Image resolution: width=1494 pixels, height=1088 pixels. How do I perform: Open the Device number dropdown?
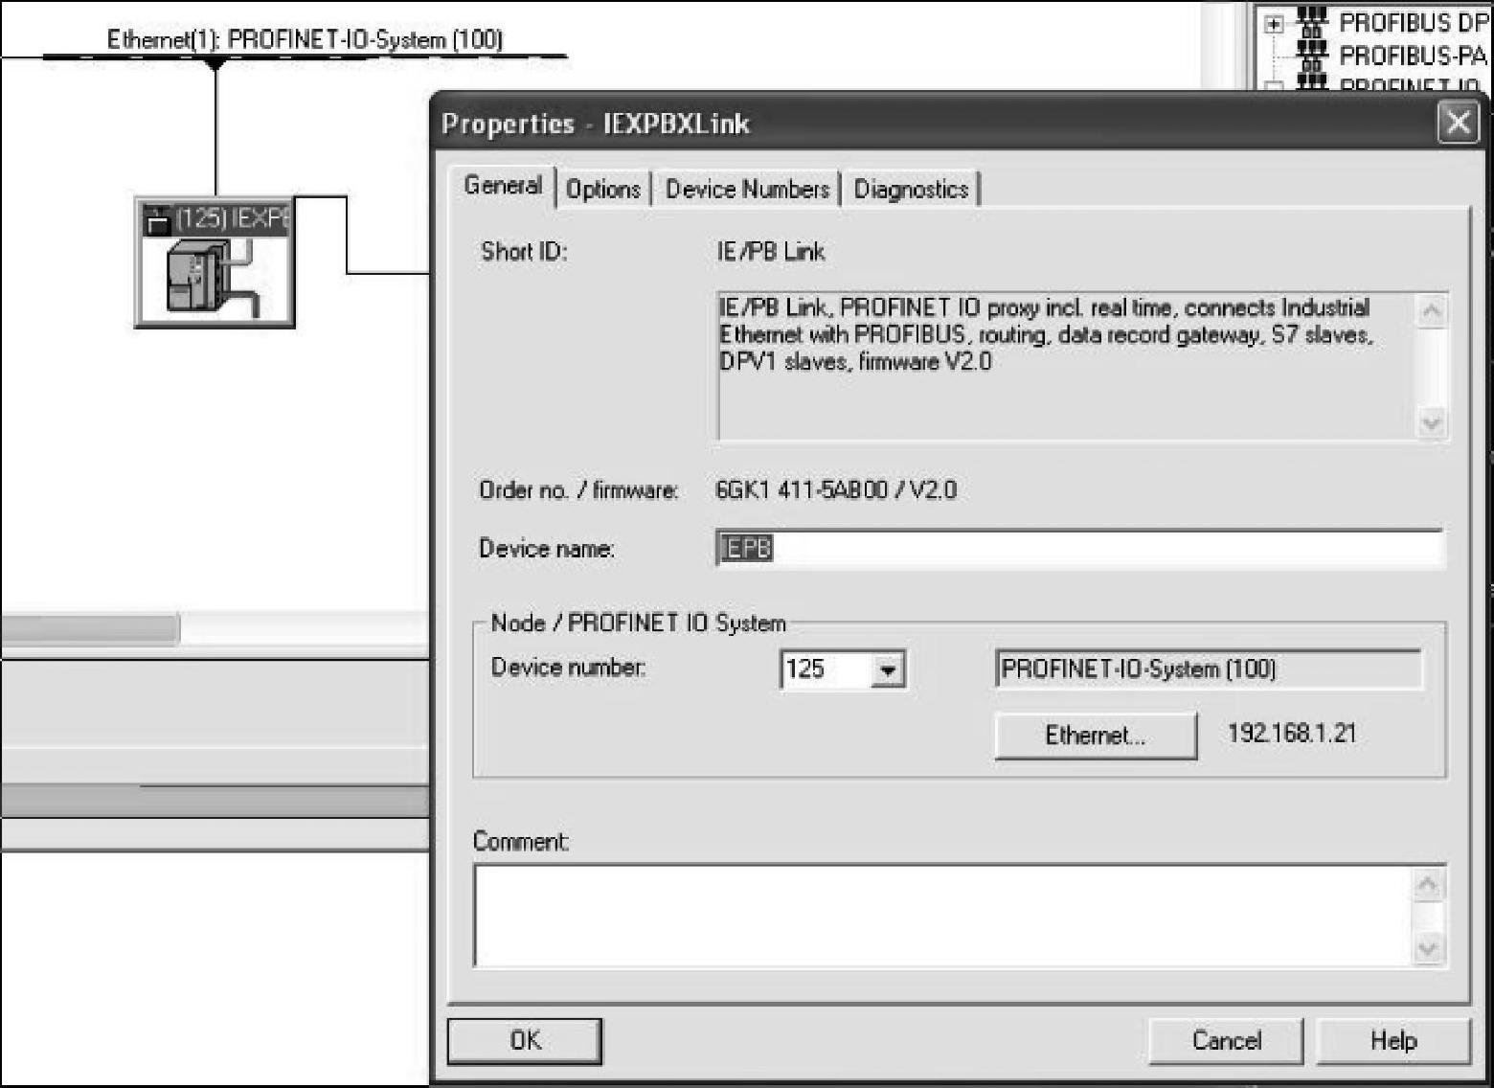pyautogui.click(x=888, y=669)
